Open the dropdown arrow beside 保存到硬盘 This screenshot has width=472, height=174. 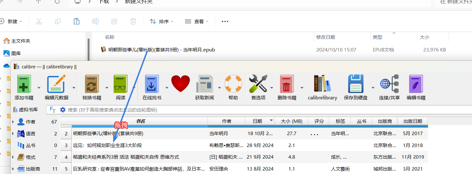373,88
